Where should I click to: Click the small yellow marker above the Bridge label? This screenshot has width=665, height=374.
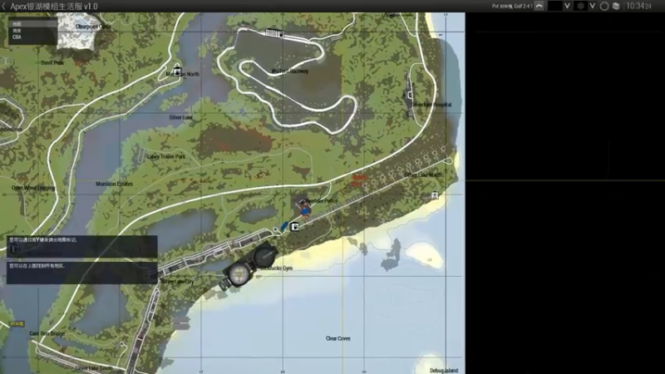click(x=17, y=323)
